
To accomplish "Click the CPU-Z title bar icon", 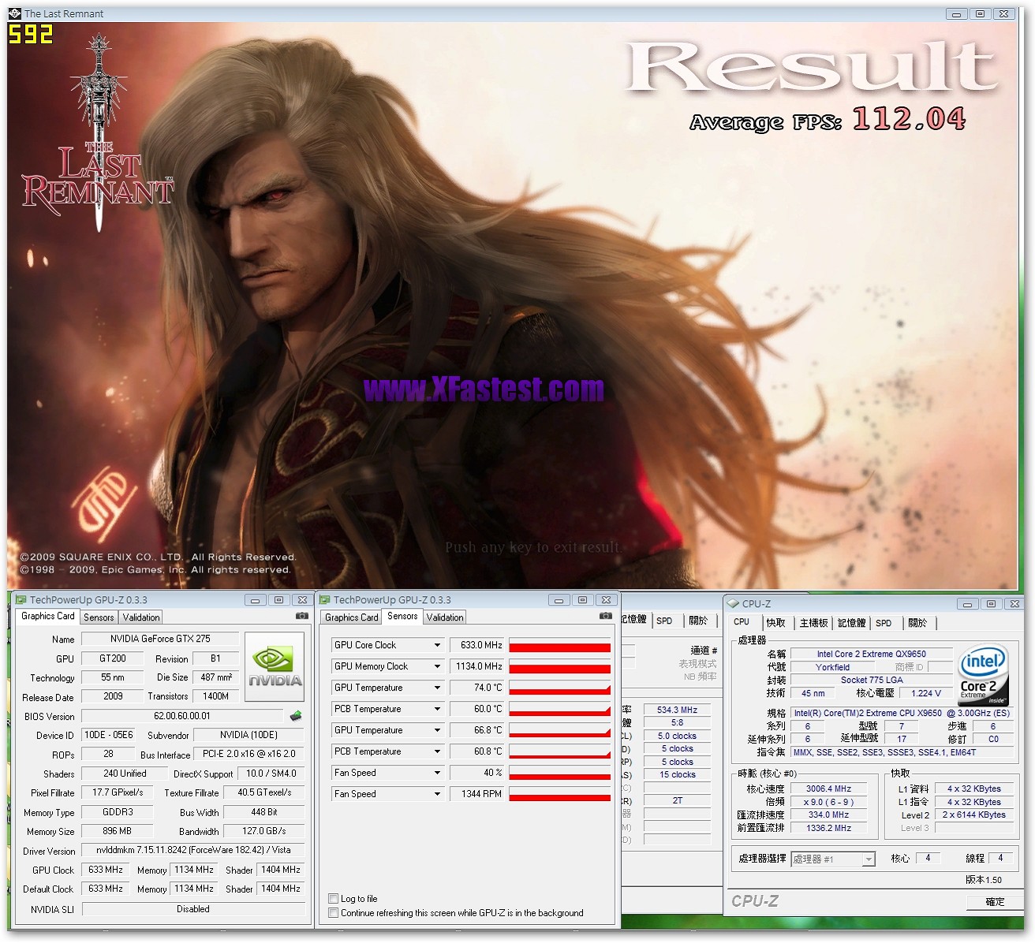I will [x=733, y=604].
